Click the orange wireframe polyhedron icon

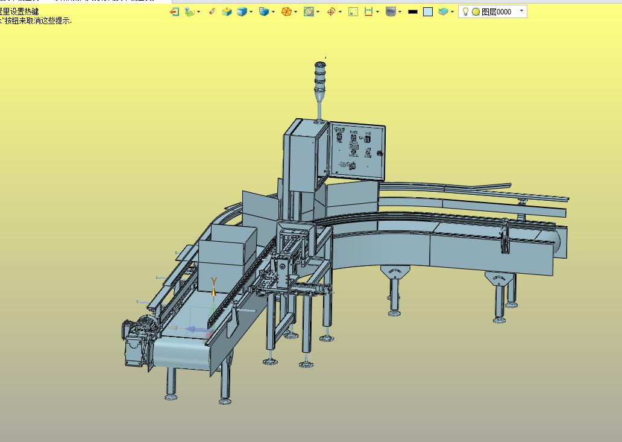coord(287,11)
